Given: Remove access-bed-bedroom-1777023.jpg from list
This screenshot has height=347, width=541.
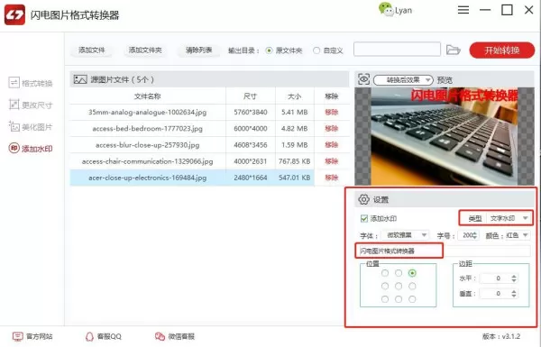Looking at the screenshot, I should (x=331, y=128).
